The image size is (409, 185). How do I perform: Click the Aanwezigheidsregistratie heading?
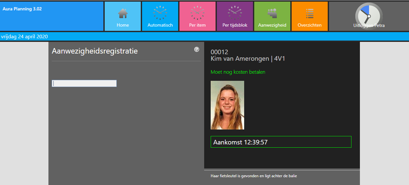(x=95, y=51)
